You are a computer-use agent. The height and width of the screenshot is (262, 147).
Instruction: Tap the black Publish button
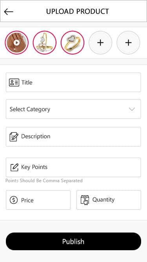(74, 241)
